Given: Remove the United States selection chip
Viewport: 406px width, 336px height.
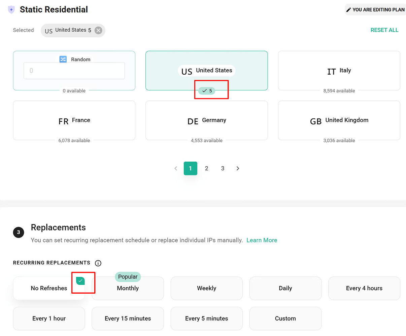Looking at the screenshot, I should pyautogui.click(x=98, y=30).
